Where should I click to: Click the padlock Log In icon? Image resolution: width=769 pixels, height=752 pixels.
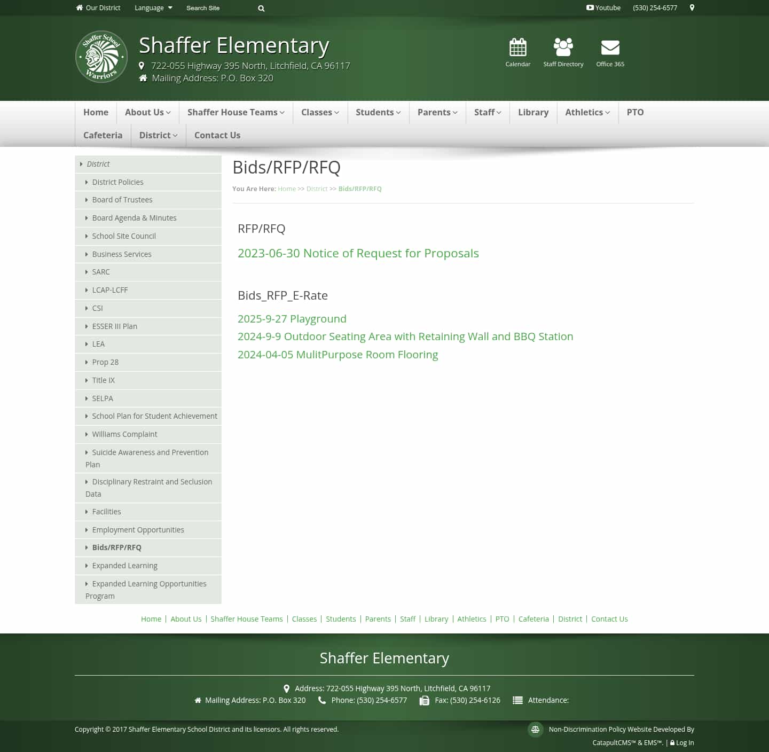[672, 742]
